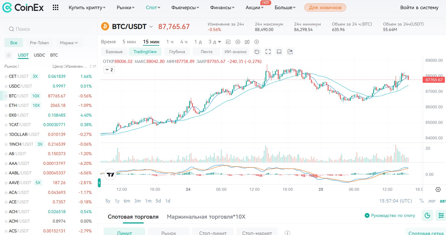Switch to Маржинальная торговля*10X tab

206,217
